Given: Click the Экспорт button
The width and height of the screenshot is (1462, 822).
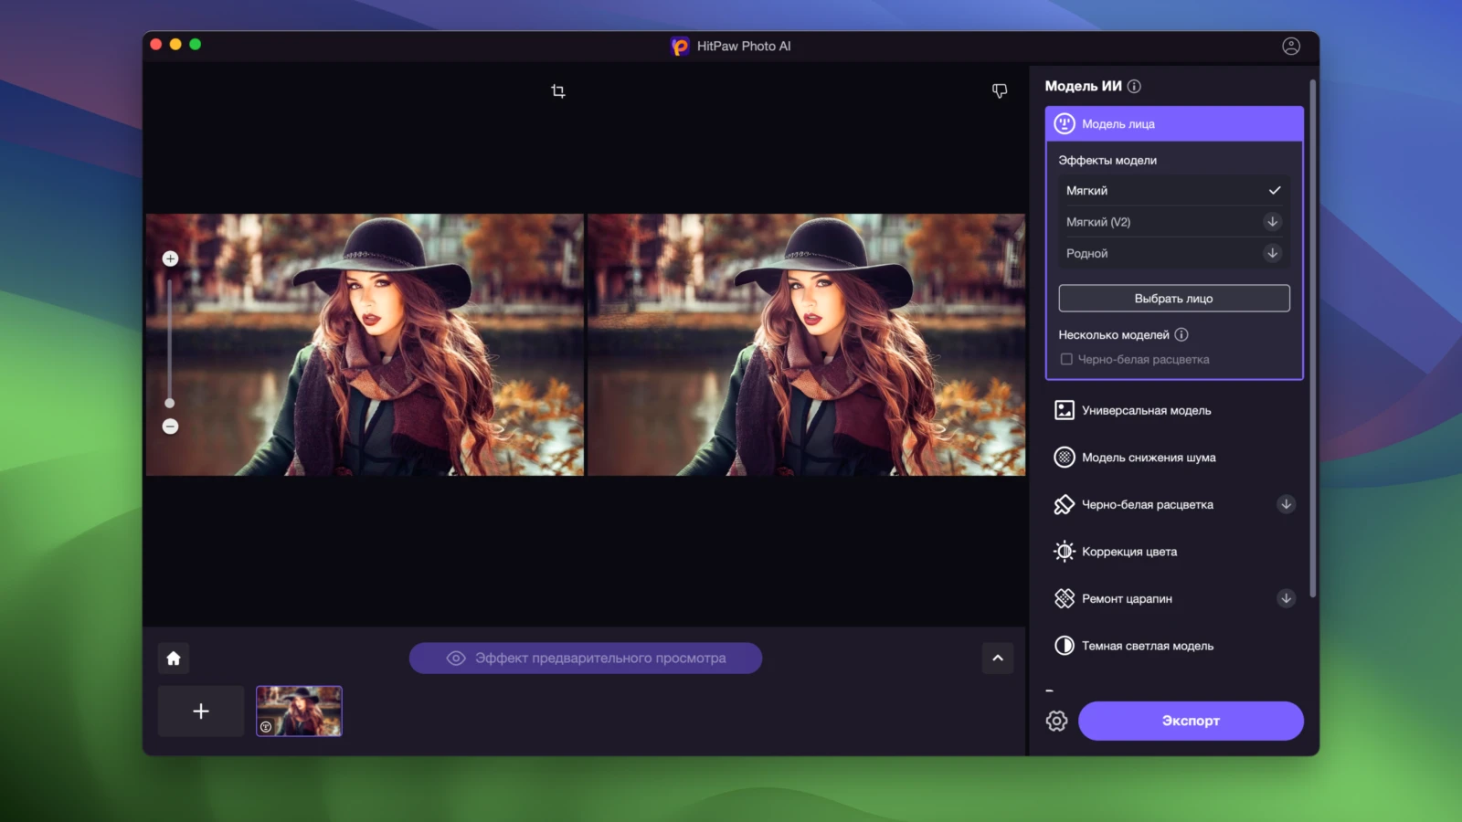Looking at the screenshot, I should 1190,721.
